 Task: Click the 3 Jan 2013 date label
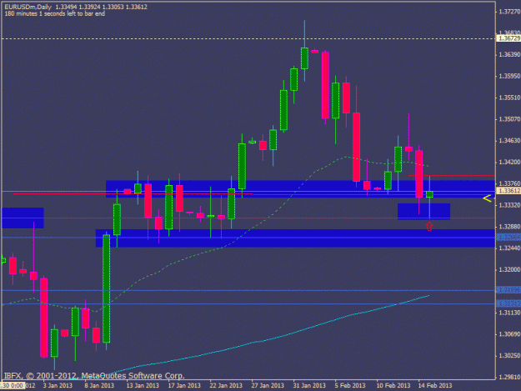click(58, 386)
